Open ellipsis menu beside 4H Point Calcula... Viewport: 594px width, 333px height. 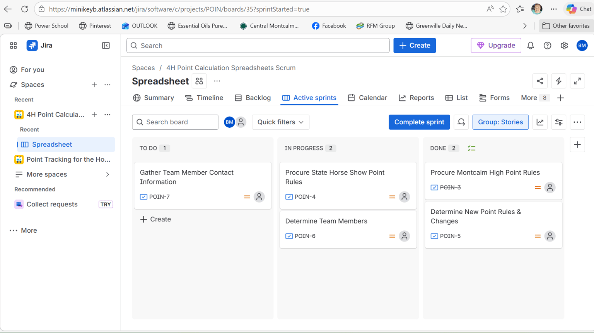point(108,115)
